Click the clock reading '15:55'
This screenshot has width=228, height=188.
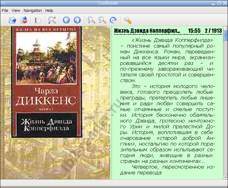194,31
